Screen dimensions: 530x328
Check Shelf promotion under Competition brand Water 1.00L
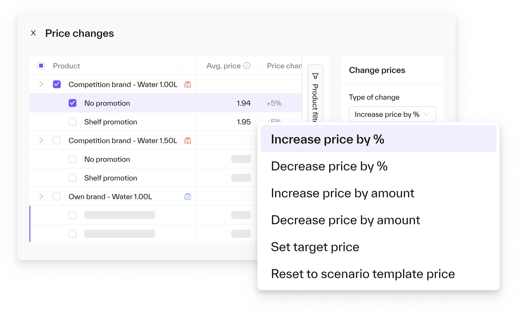[x=72, y=122]
